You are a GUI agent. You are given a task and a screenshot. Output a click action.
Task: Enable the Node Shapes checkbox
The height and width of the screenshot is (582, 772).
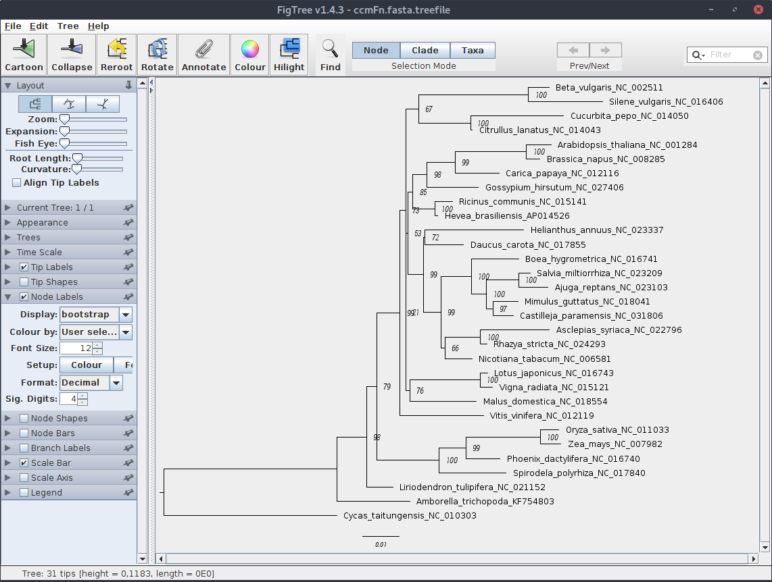pyautogui.click(x=24, y=419)
